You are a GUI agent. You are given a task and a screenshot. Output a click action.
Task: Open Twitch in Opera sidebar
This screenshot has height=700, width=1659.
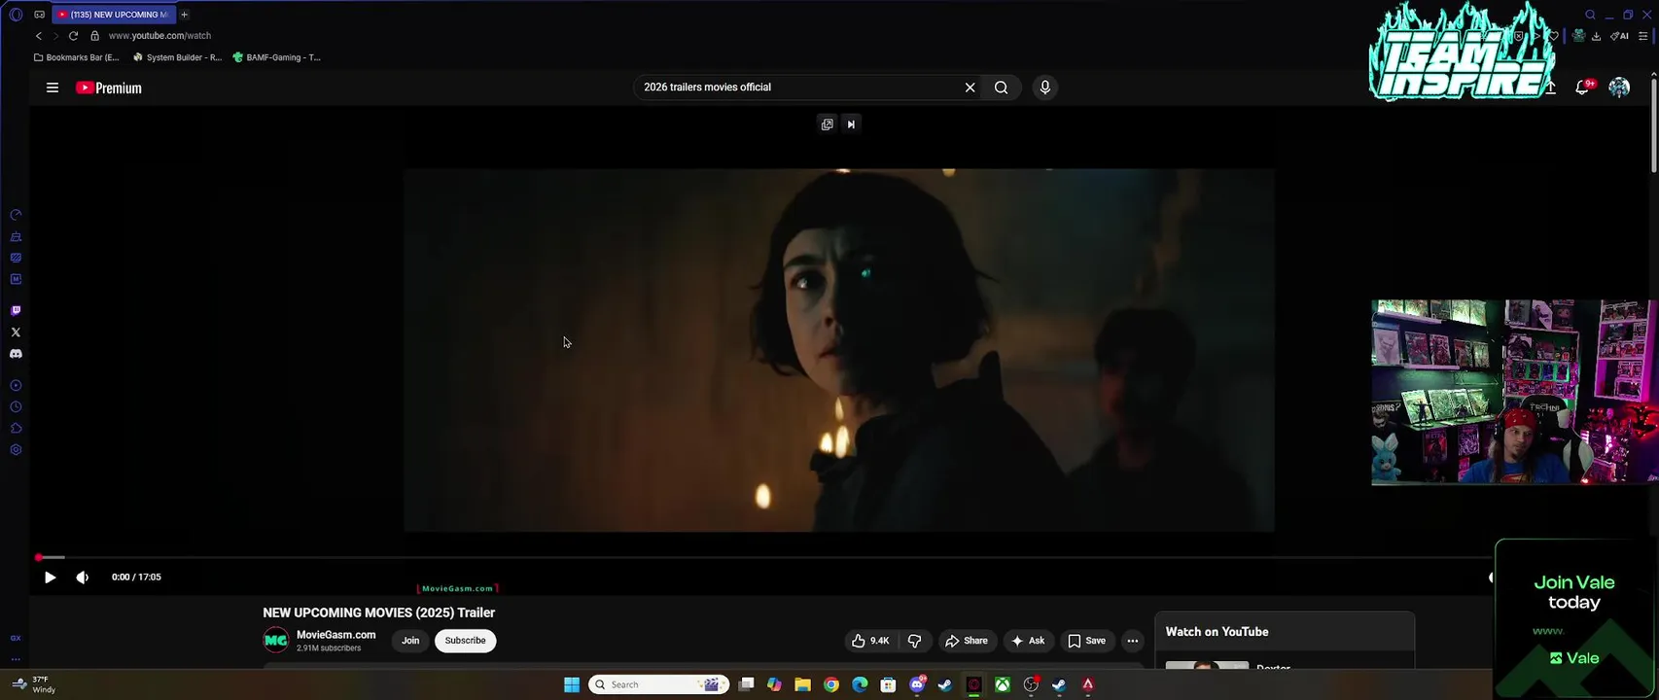coord(16,311)
